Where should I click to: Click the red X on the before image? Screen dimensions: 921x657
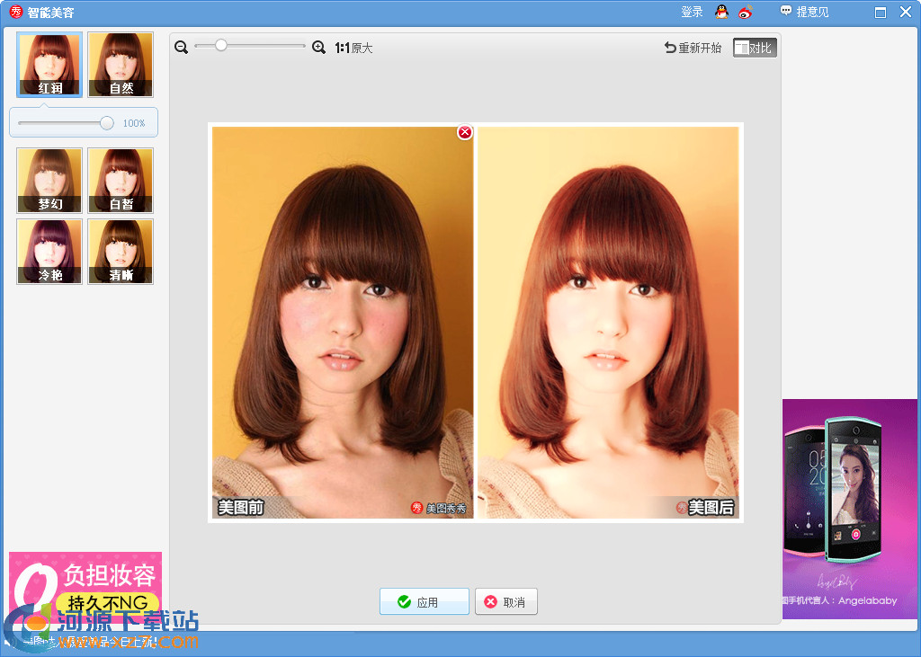click(465, 132)
